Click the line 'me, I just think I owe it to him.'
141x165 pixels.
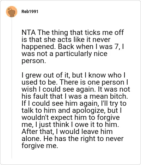coord(70,125)
